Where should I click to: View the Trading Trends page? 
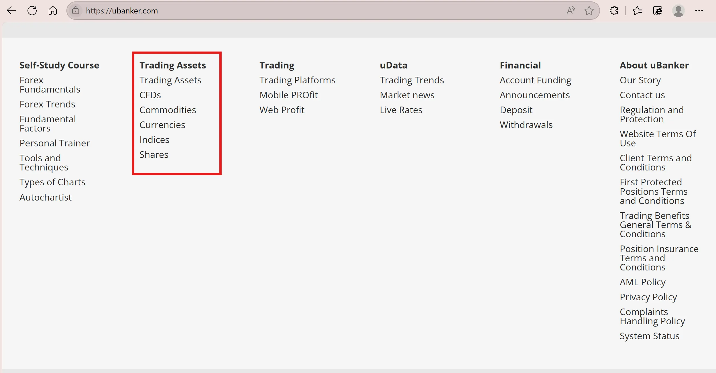412,81
